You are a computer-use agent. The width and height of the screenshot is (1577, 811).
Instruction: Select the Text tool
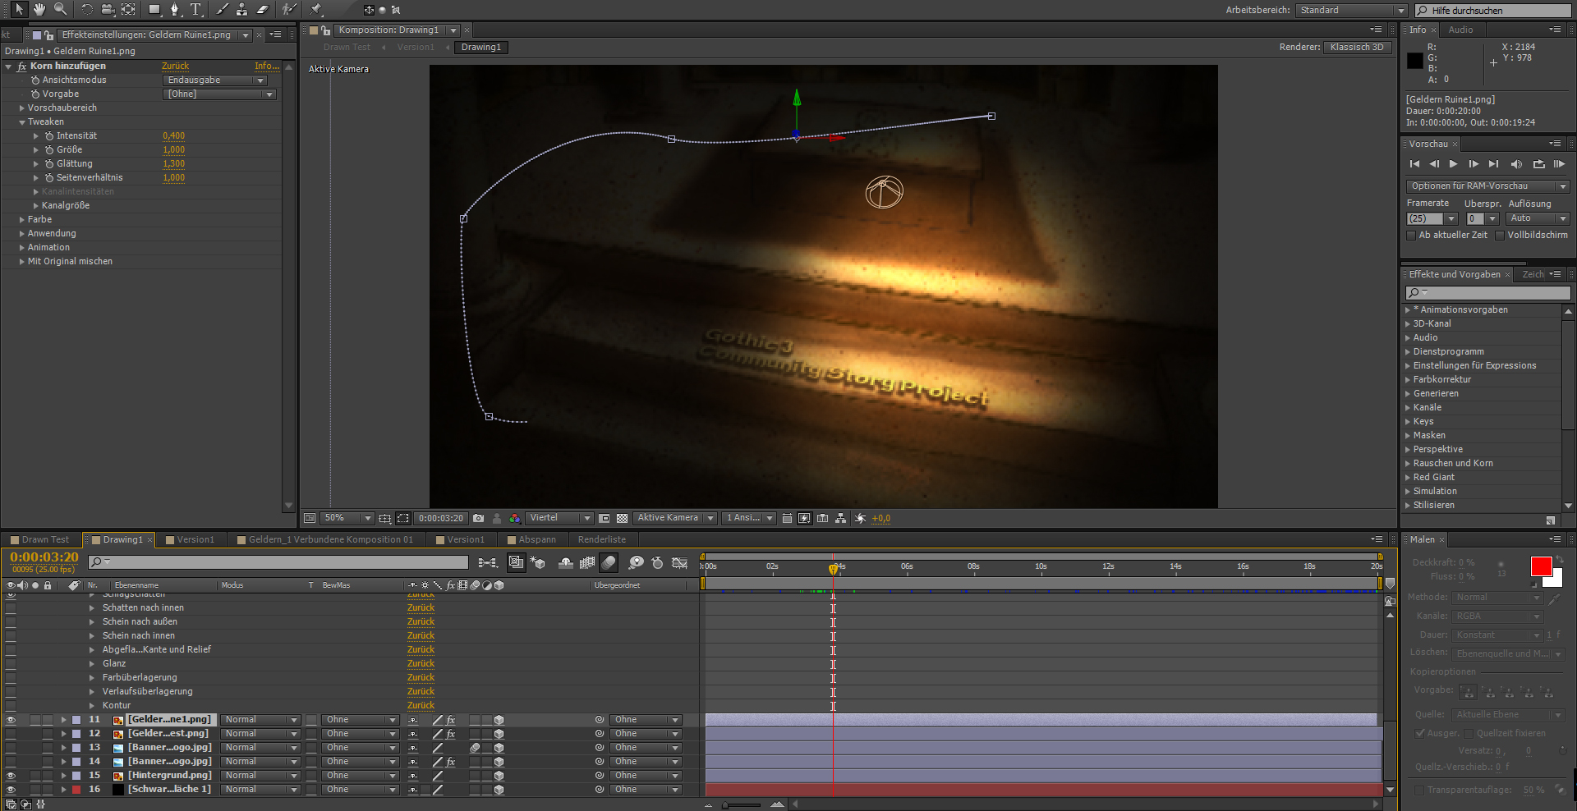(x=195, y=9)
